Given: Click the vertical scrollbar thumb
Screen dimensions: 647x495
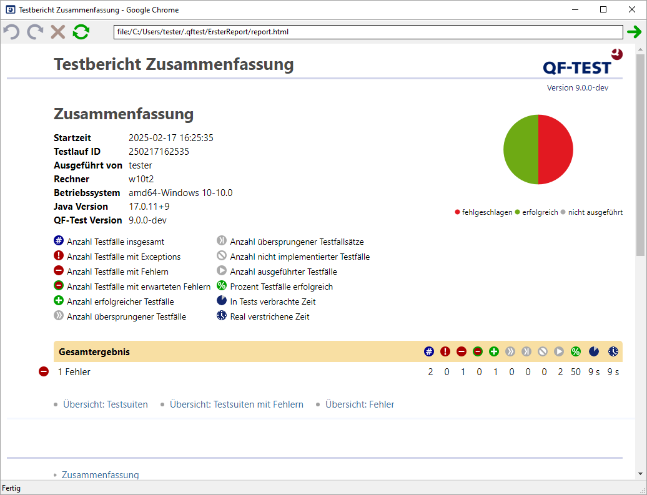Looking at the screenshot, I should [x=640, y=155].
